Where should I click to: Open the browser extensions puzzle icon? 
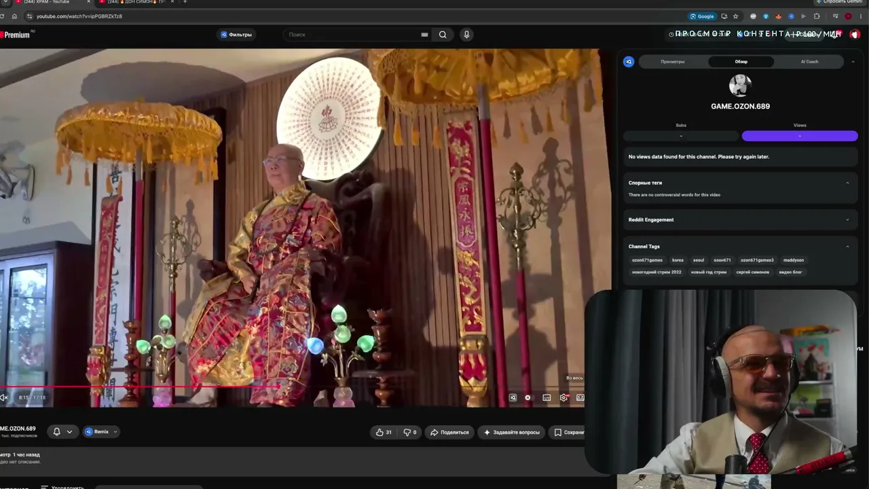click(x=817, y=16)
